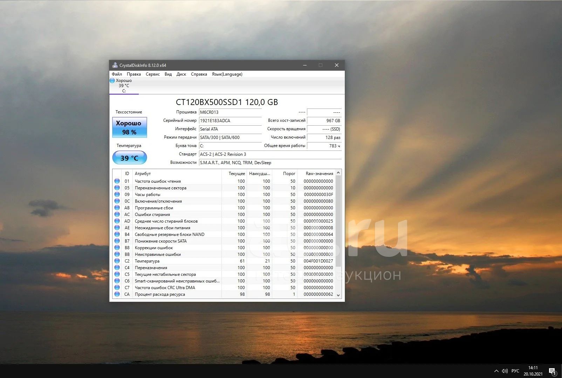
Task: Click the rotation rate value ---- (SSD)
Action: 324,129
